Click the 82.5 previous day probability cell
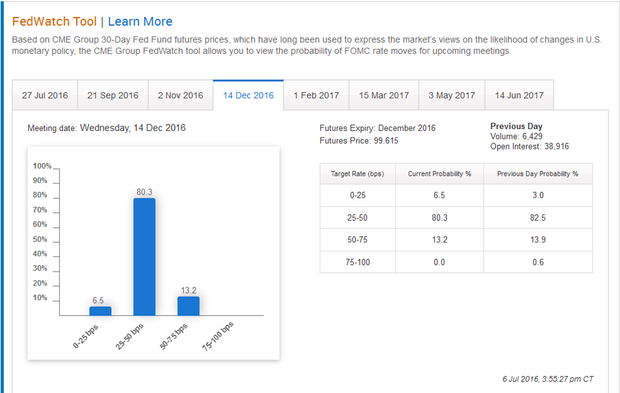The height and width of the screenshot is (393, 620). pos(538,217)
